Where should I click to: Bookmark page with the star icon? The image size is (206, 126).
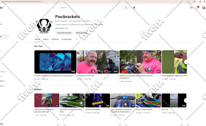194,2
